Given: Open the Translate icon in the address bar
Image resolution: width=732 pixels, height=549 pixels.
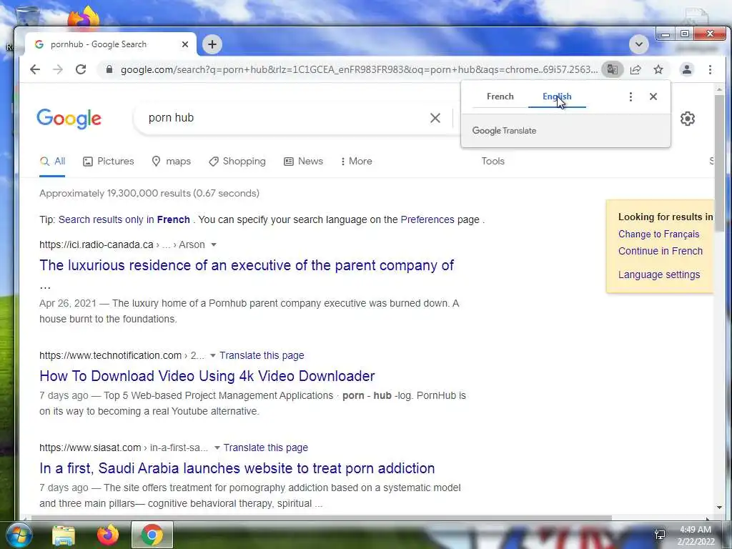Looking at the screenshot, I should [612, 69].
